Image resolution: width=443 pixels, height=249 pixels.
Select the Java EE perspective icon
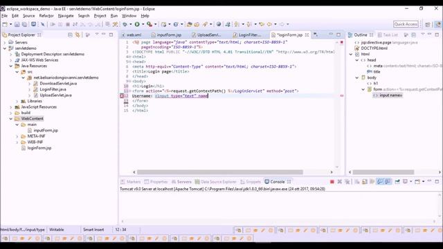pyautogui.click(x=437, y=24)
